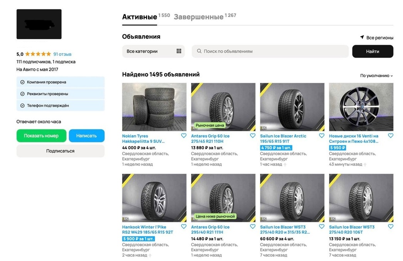Expand the 'По умолчанию' sort menu

[376, 76]
